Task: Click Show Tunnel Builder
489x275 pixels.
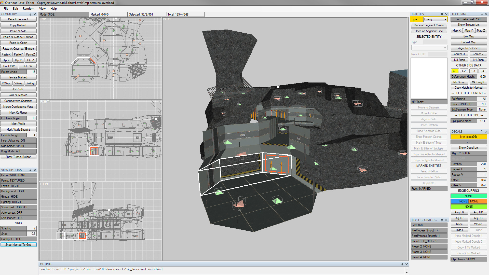Action: [x=18, y=157]
